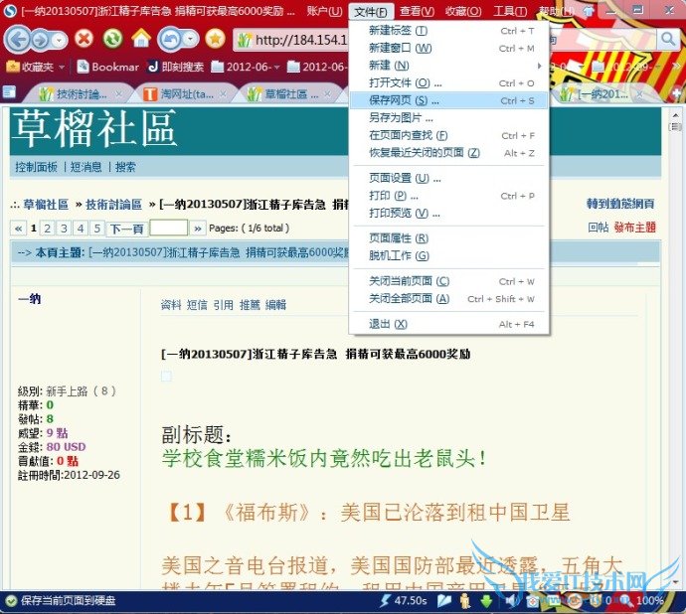Stop loading with the red X icon
Screen dimensions: 686x614
point(84,40)
